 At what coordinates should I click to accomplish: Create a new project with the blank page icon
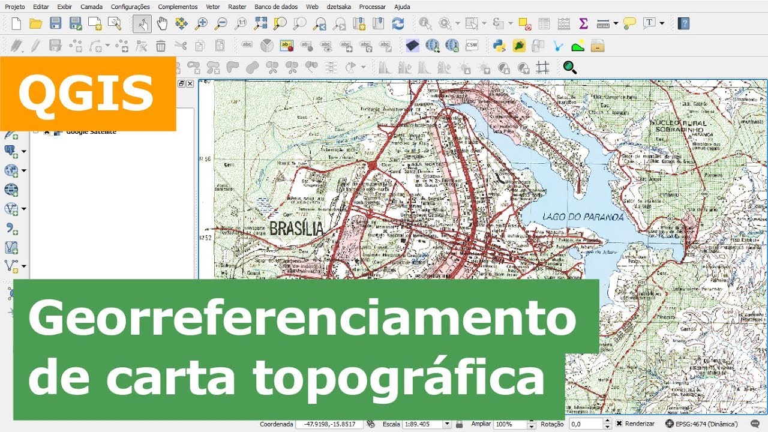coord(16,23)
